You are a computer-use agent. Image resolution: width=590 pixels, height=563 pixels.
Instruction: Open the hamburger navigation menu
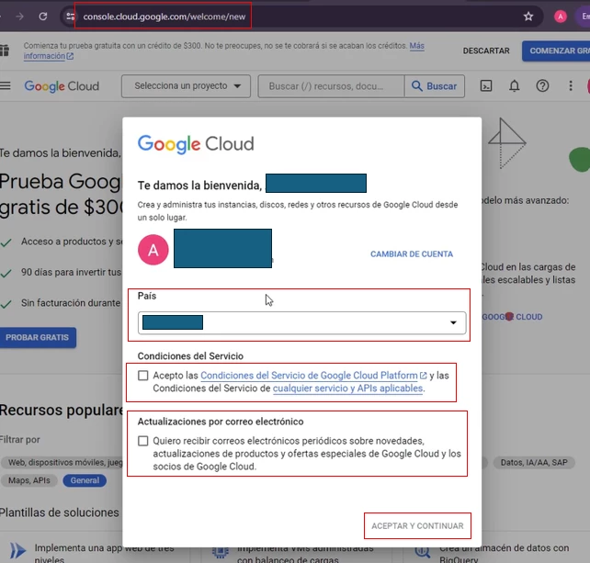[x=6, y=85]
